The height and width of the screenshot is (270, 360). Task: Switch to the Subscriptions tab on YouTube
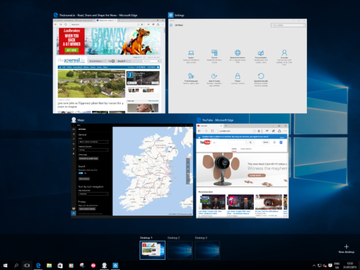(246, 149)
